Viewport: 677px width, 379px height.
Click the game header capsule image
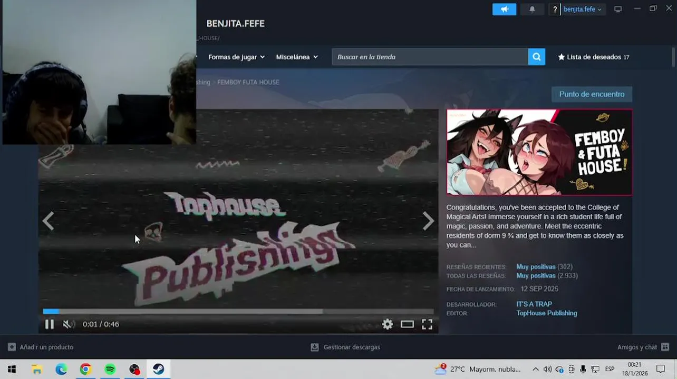[539, 152]
